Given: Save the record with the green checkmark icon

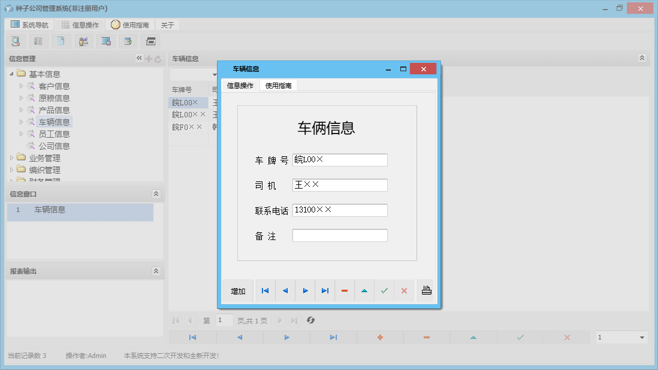Looking at the screenshot, I should coord(384,290).
